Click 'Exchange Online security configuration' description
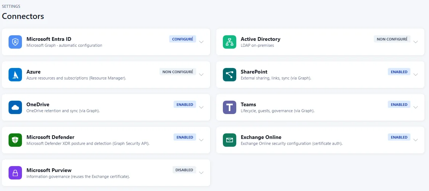429x191 pixels. (291, 143)
